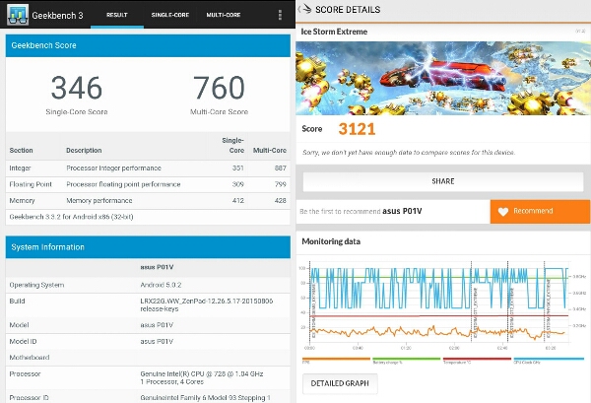Click the 'Processor ID' row label

(29, 398)
